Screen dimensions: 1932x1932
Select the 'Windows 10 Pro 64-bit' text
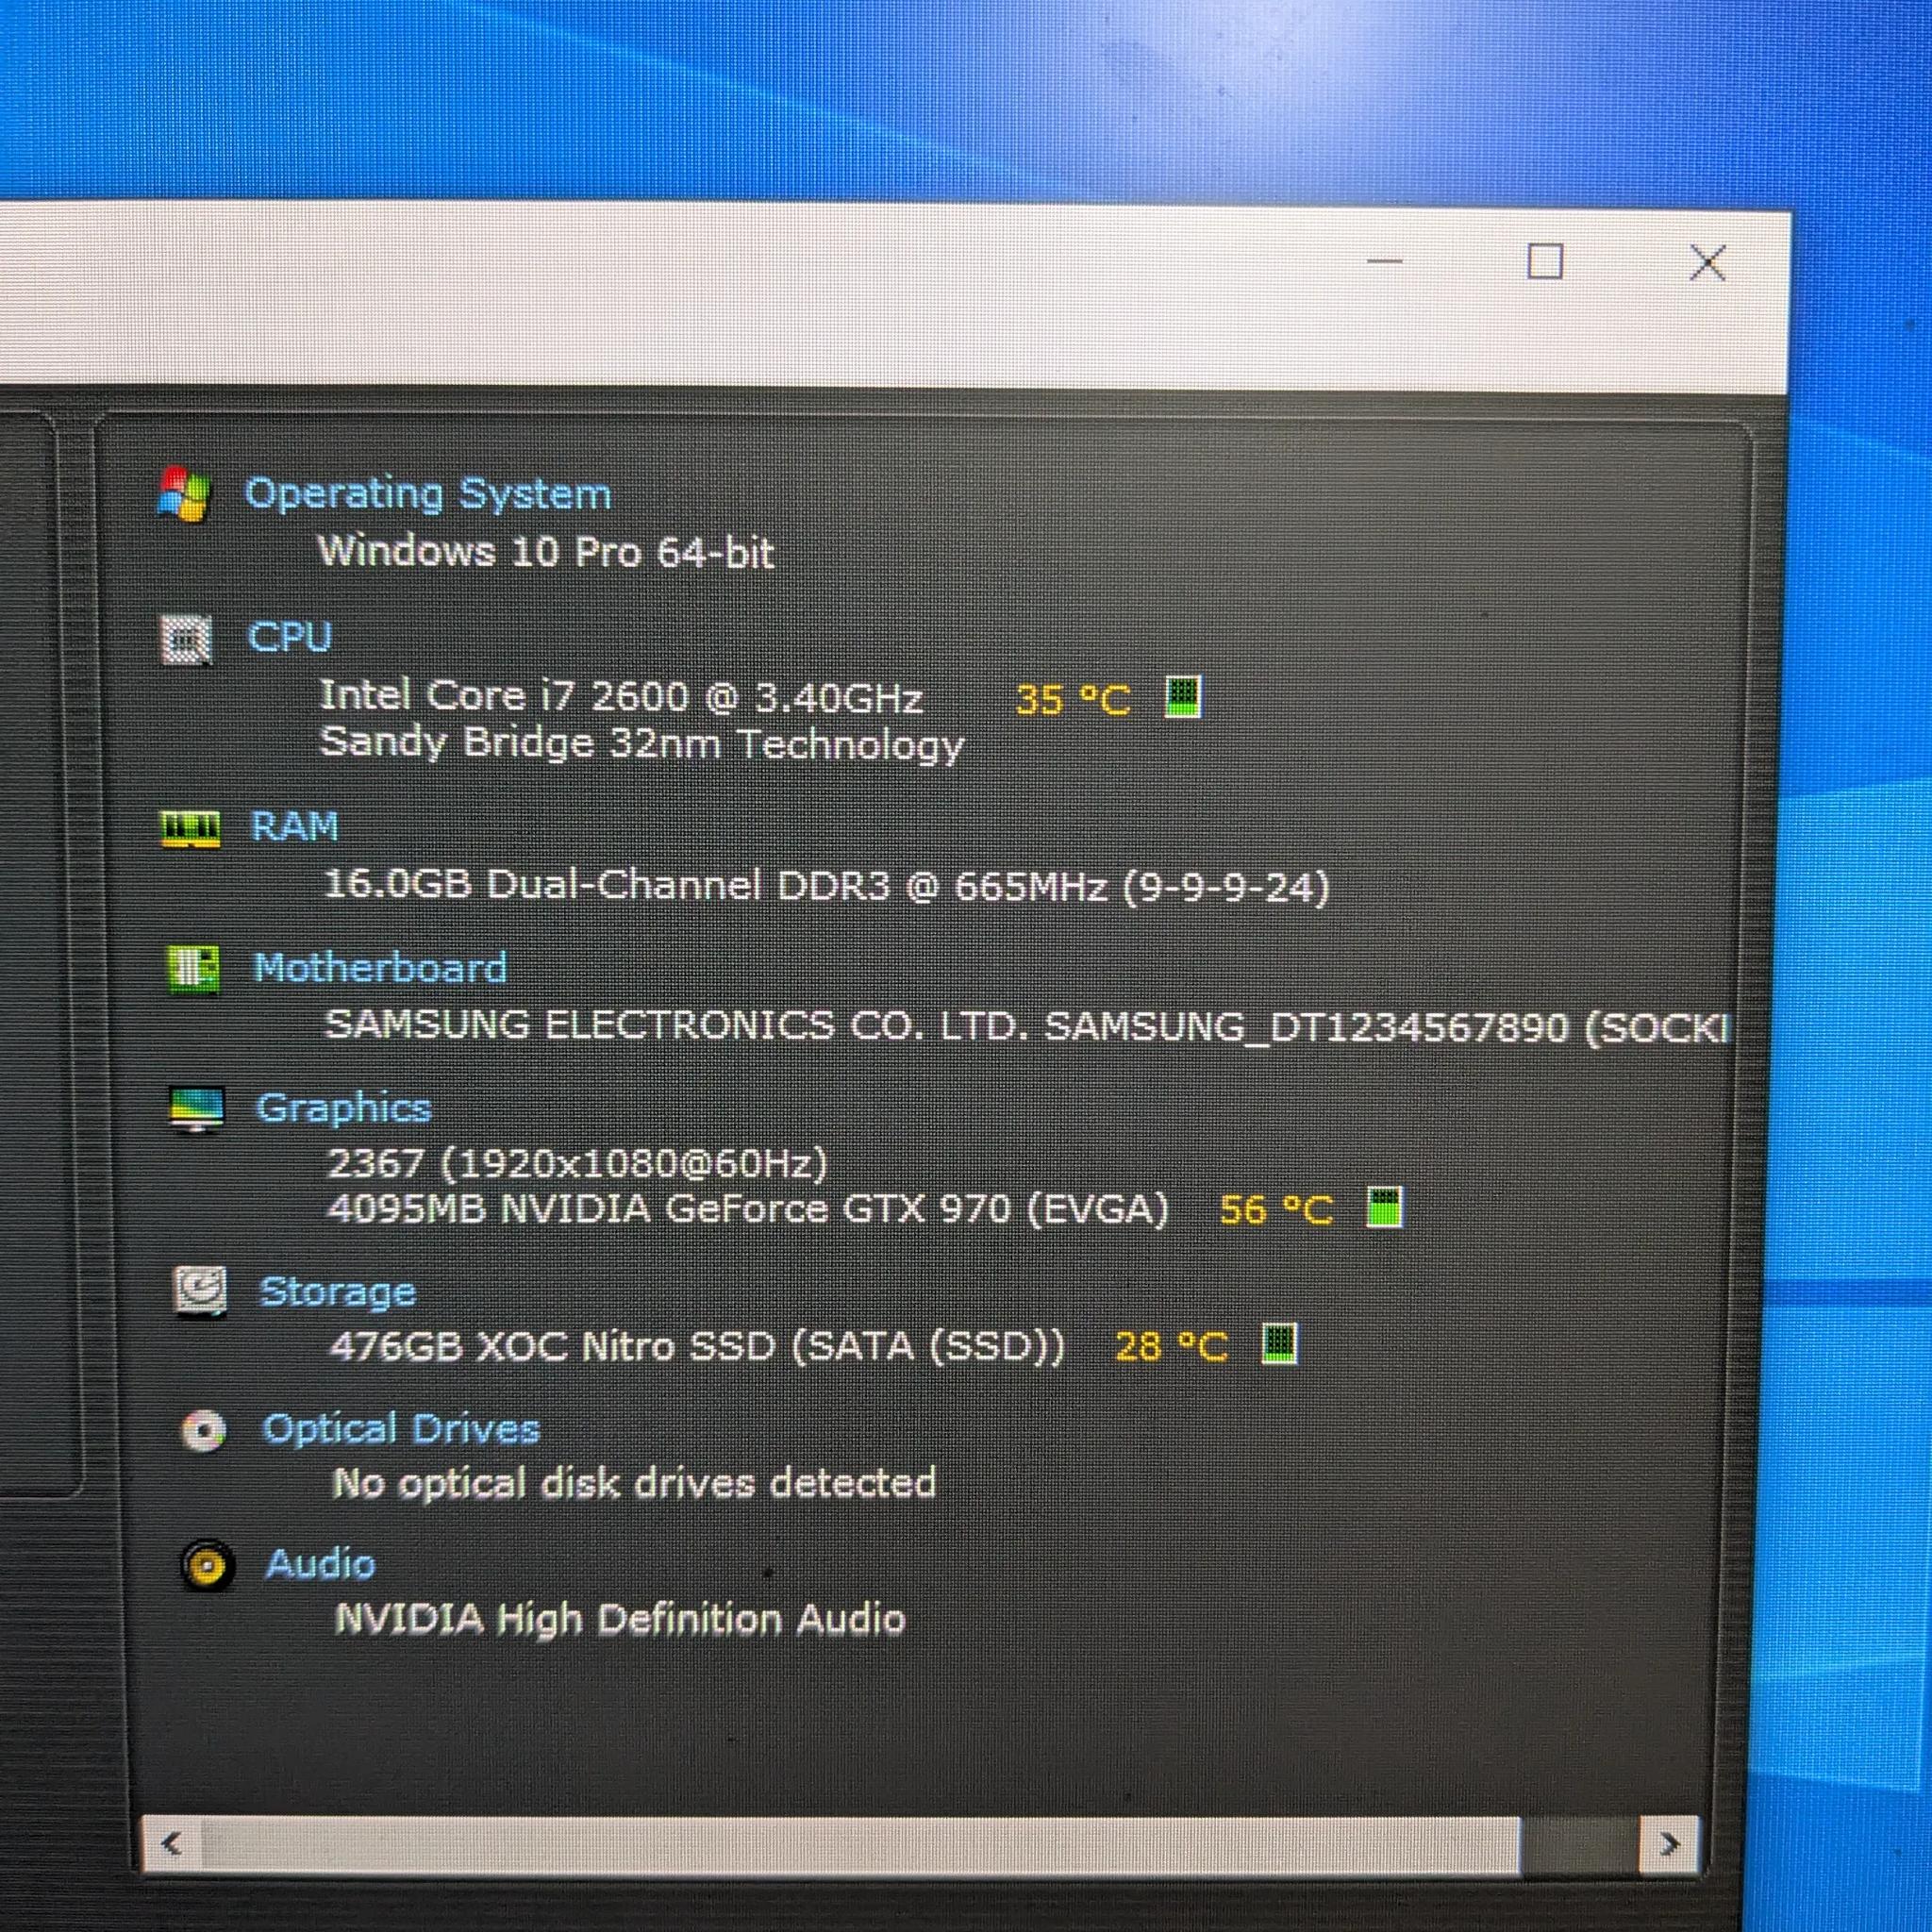[546, 552]
